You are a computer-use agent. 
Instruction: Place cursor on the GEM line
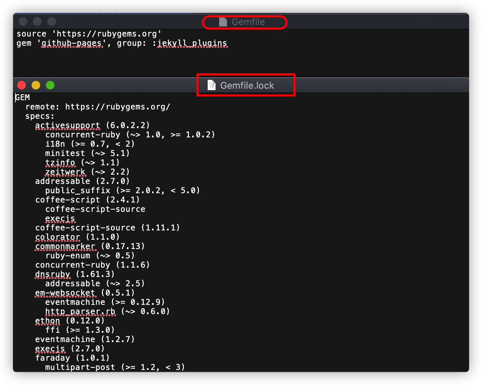point(23,98)
